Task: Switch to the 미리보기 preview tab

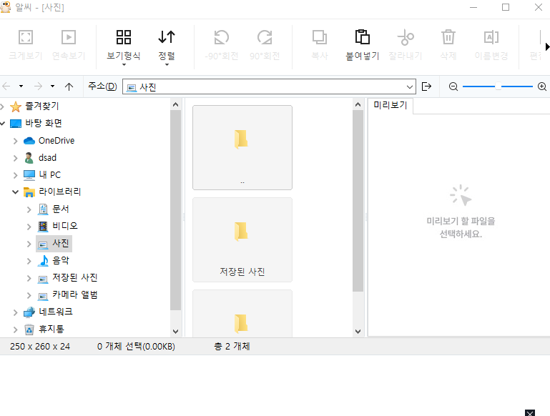Action: click(x=390, y=106)
